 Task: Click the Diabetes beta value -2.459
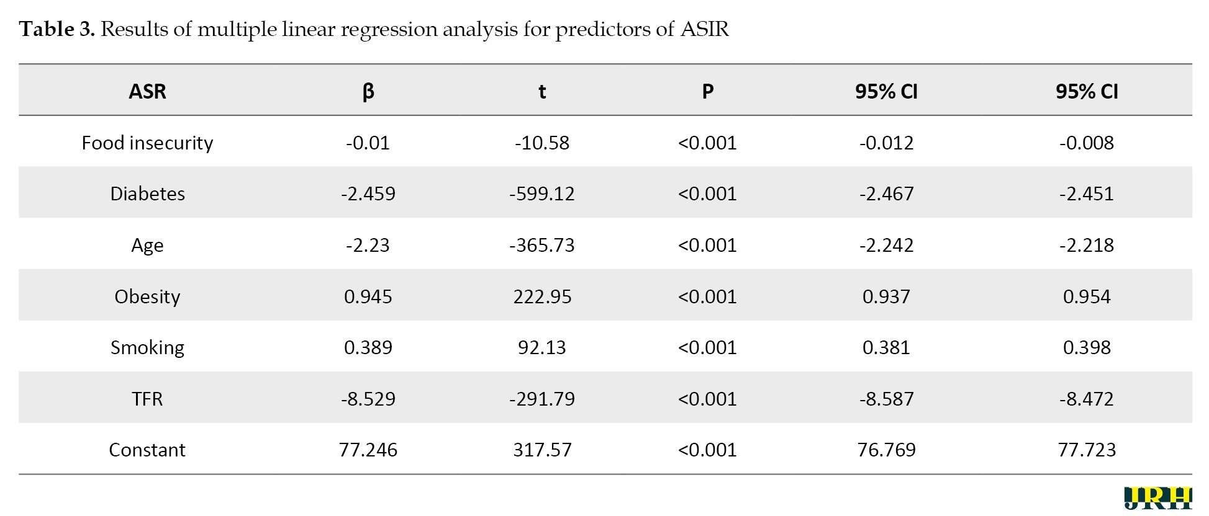click(x=368, y=194)
